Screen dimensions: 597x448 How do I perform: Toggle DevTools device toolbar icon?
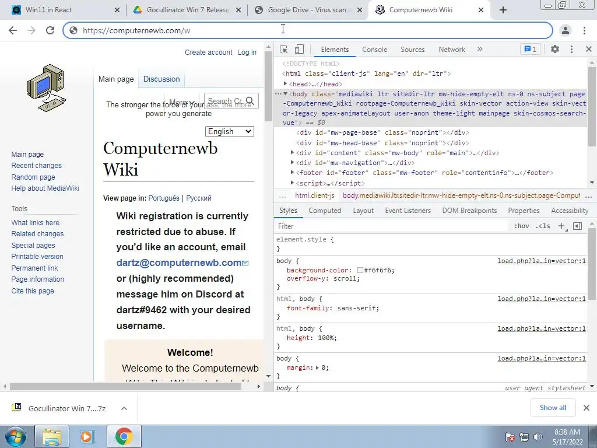click(x=299, y=49)
